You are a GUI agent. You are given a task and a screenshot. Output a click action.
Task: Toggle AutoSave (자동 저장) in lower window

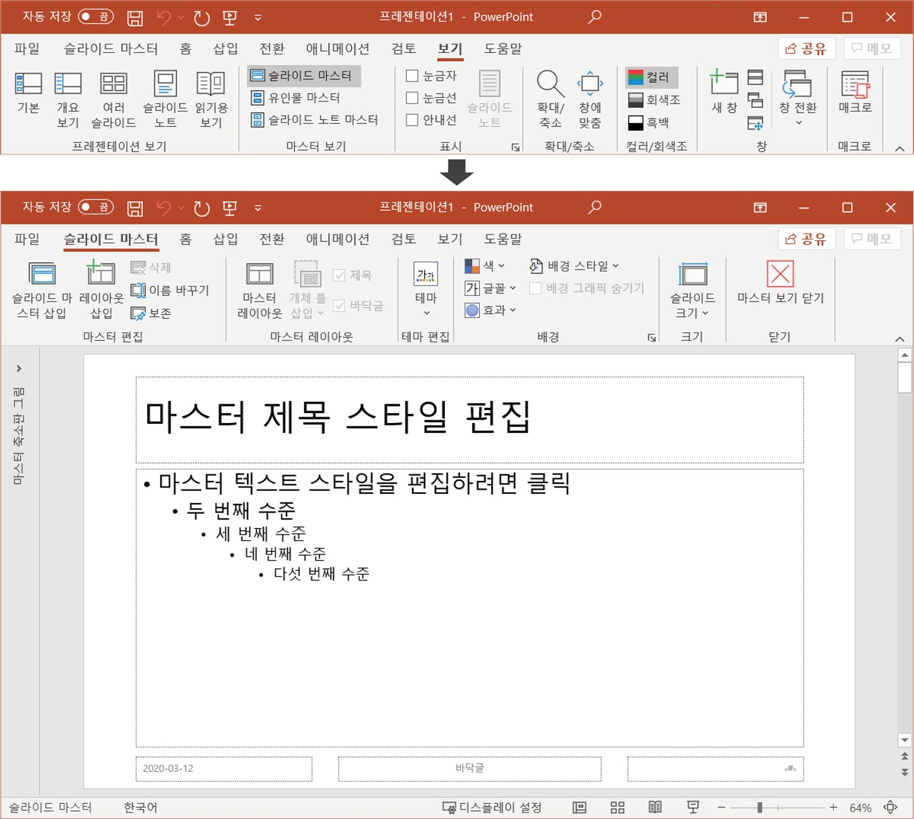tap(96, 207)
